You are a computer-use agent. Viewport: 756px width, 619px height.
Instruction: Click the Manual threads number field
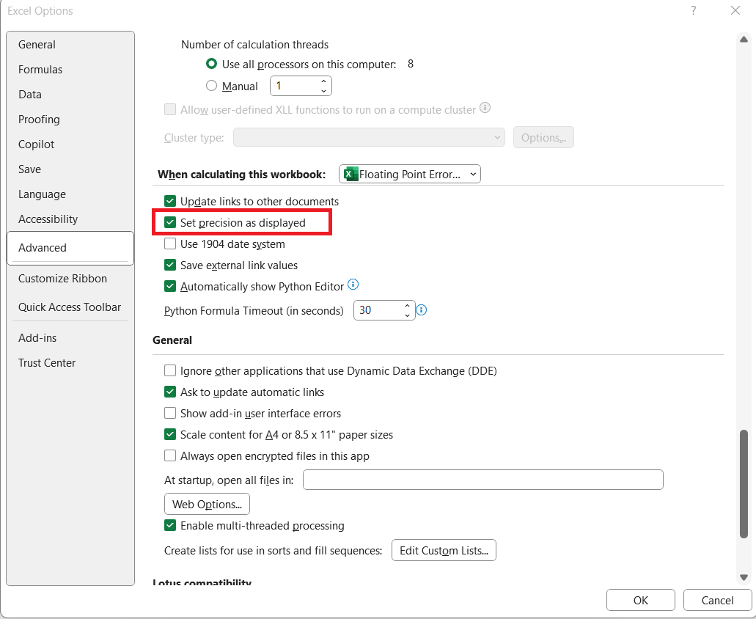click(295, 86)
